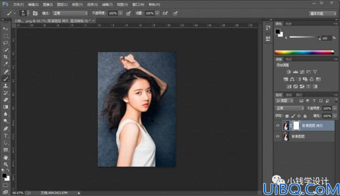Select the Zoom tool

pos(6,164)
